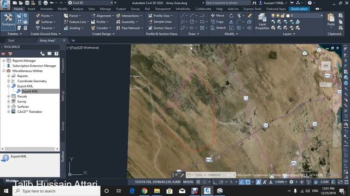Screen dimensions: 350x196
Task: Select the Stretch tool
Action: click(x=218, y=28)
